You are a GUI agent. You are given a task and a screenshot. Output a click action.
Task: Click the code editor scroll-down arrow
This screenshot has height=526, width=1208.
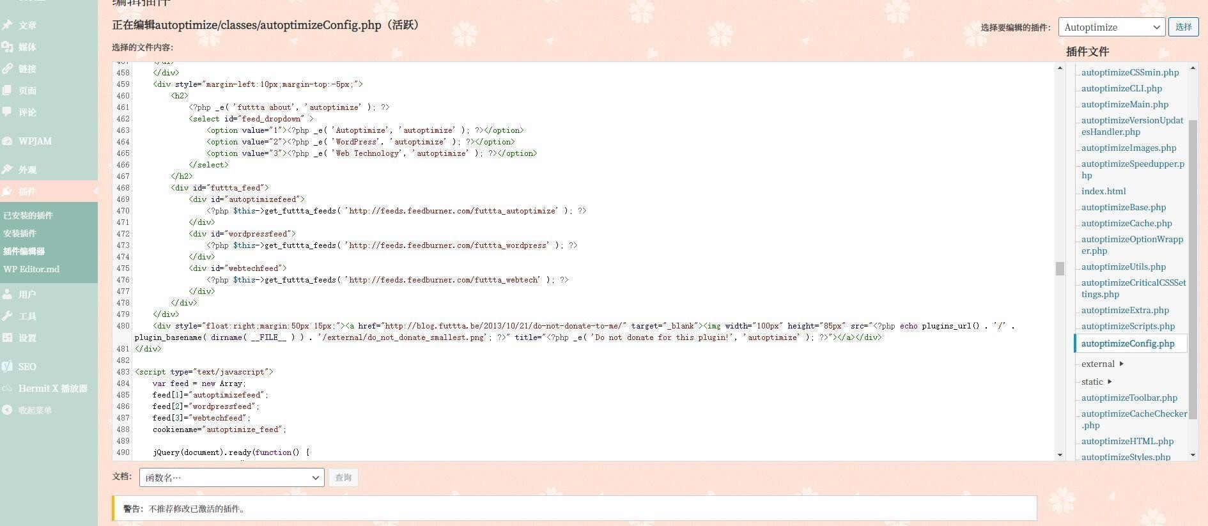point(1060,455)
